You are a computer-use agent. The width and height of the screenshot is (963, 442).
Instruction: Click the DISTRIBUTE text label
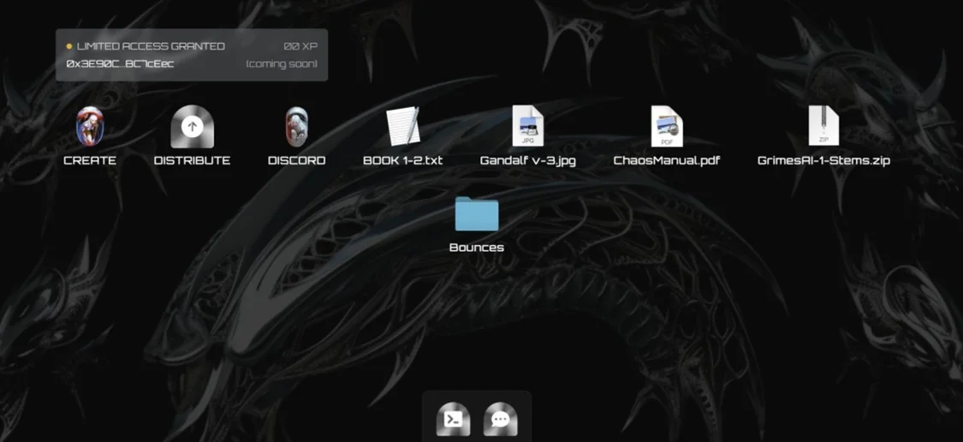pyautogui.click(x=193, y=160)
